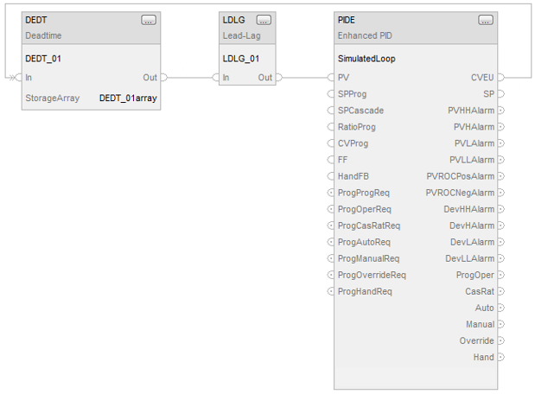This screenshot has height=394, width=535.
Task: Click the LDLG In input pin
Action: point(217,78)
